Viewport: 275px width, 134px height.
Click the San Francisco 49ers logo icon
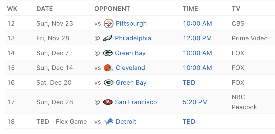[x=108, y=102]
